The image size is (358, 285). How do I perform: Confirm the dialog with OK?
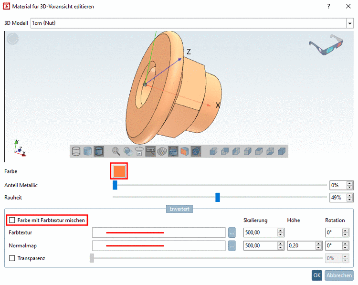(x=316, y=275)
